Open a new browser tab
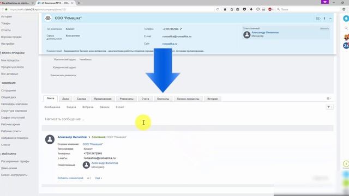 click(79, 3)
